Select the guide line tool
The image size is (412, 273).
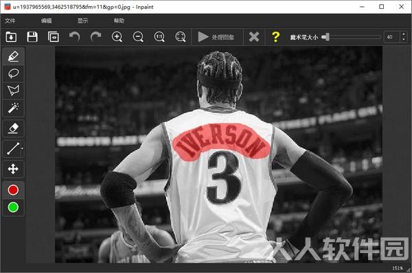coord(14,149)
